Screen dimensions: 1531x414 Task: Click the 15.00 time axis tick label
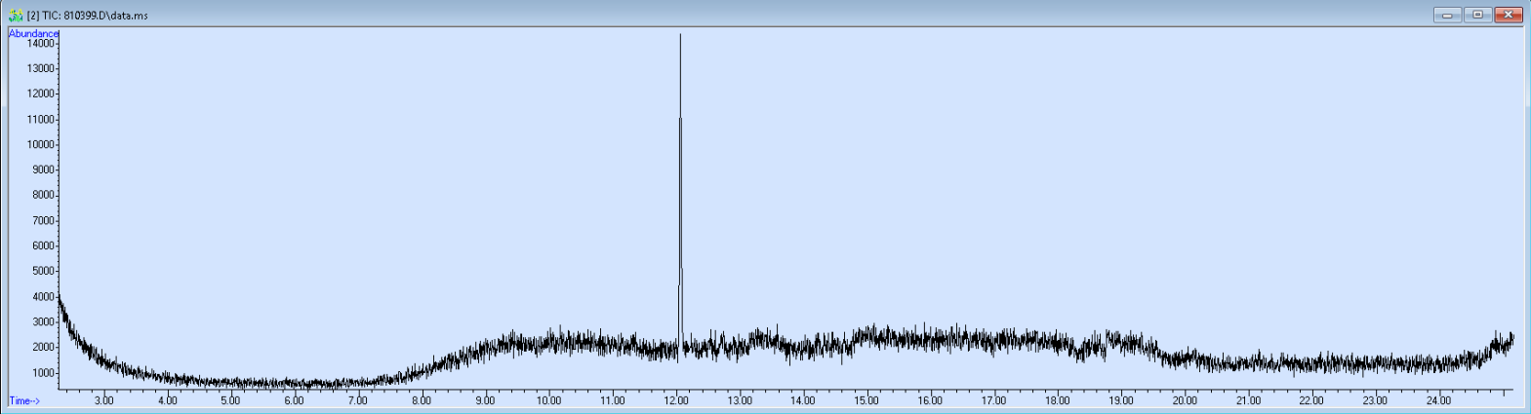click(866, 400)
